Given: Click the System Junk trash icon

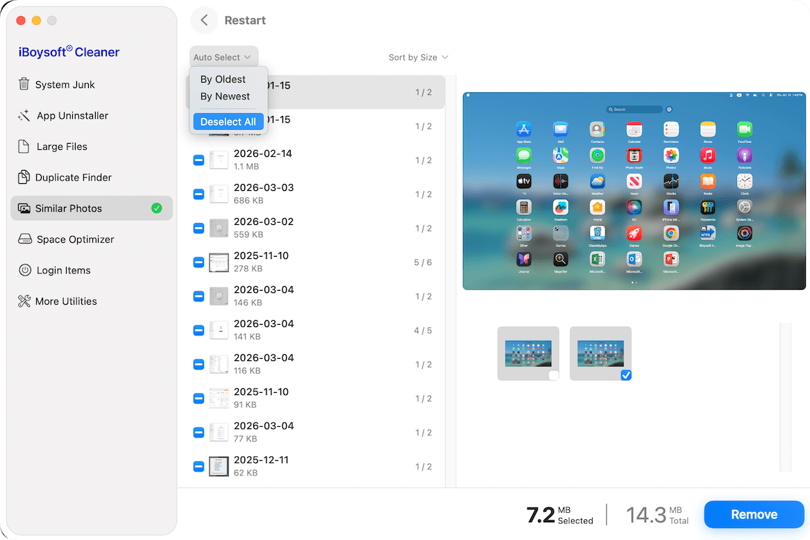Looking at the screenshot, I should pyautogui.click(x=24, y=85).
